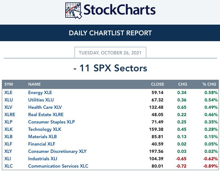This screenshot has height=172, width=220.
Task: Click the StockCharts logo icon
Action: tap(74, 11)
